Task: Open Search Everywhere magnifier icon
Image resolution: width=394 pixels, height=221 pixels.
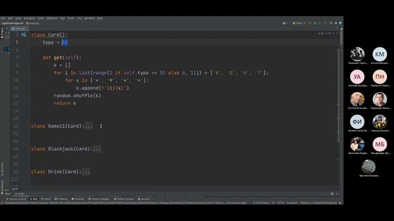Action: [331, 23]
